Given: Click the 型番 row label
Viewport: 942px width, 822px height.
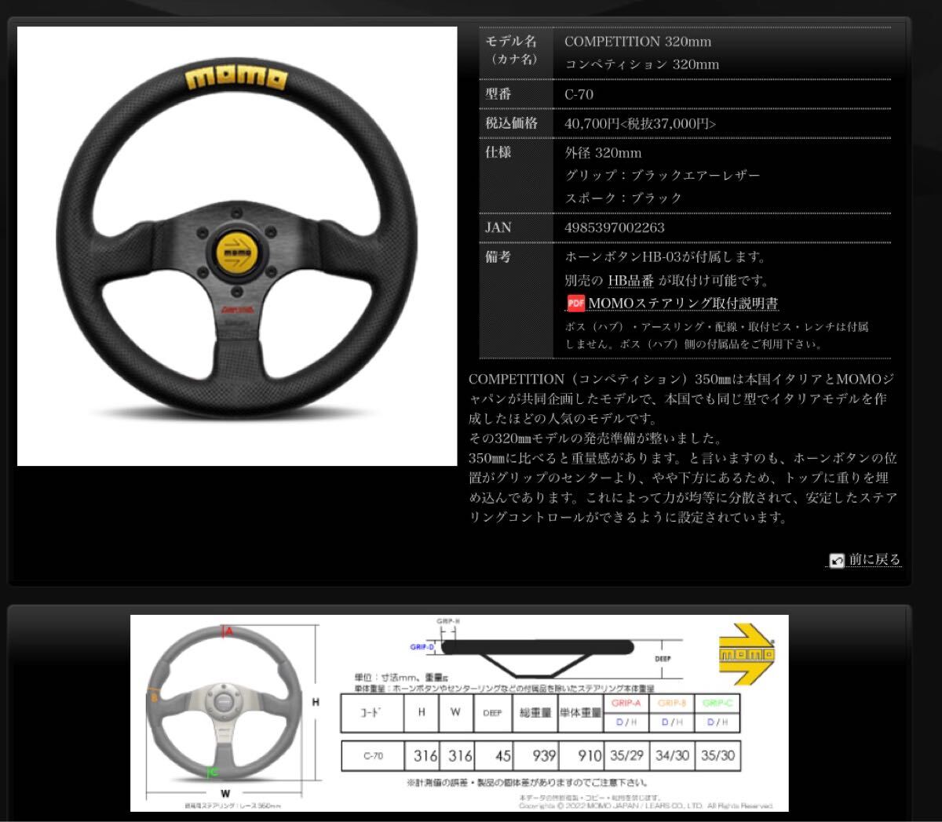Looking at the screenshot, I should [x=498, y=94].
